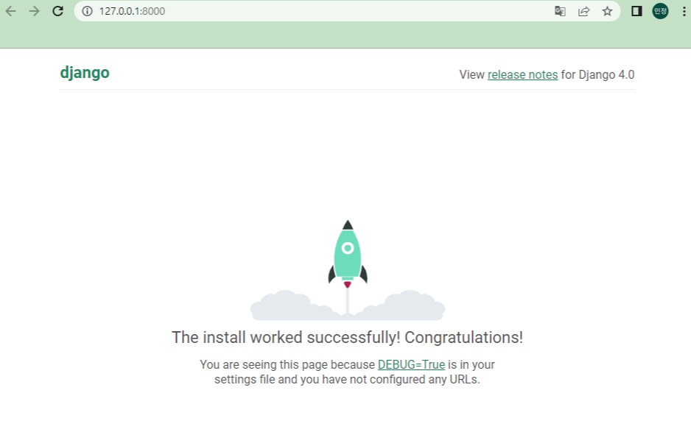Open the translate page icon

(x=560, y=11)
